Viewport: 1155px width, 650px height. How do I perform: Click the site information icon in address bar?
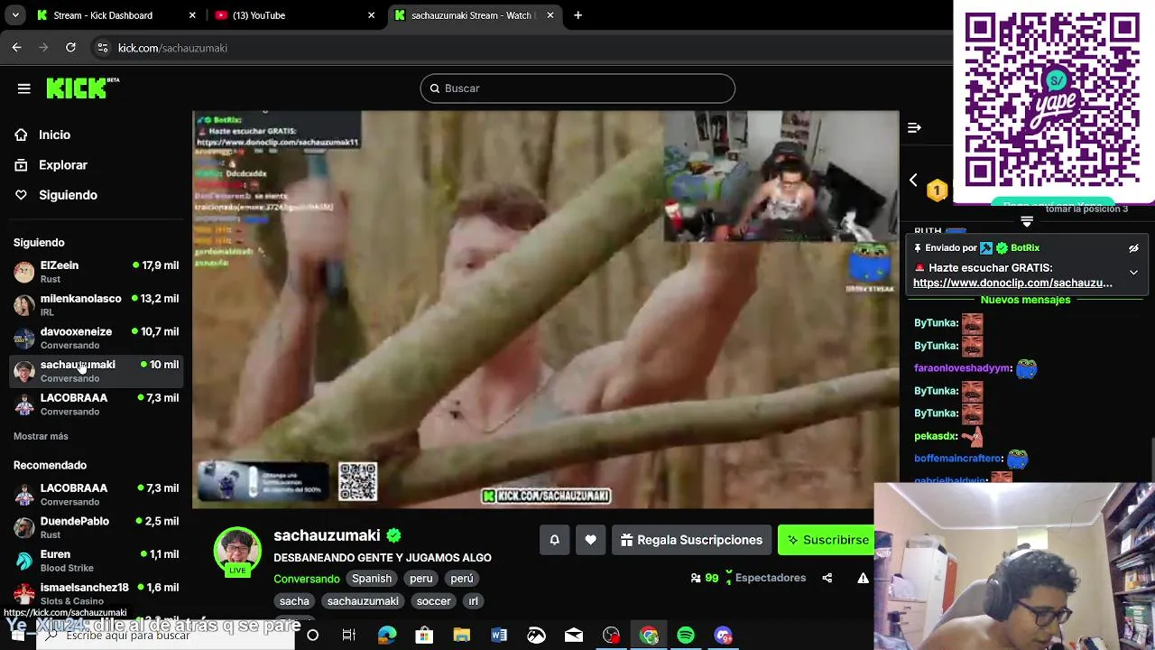coord(102,48)
